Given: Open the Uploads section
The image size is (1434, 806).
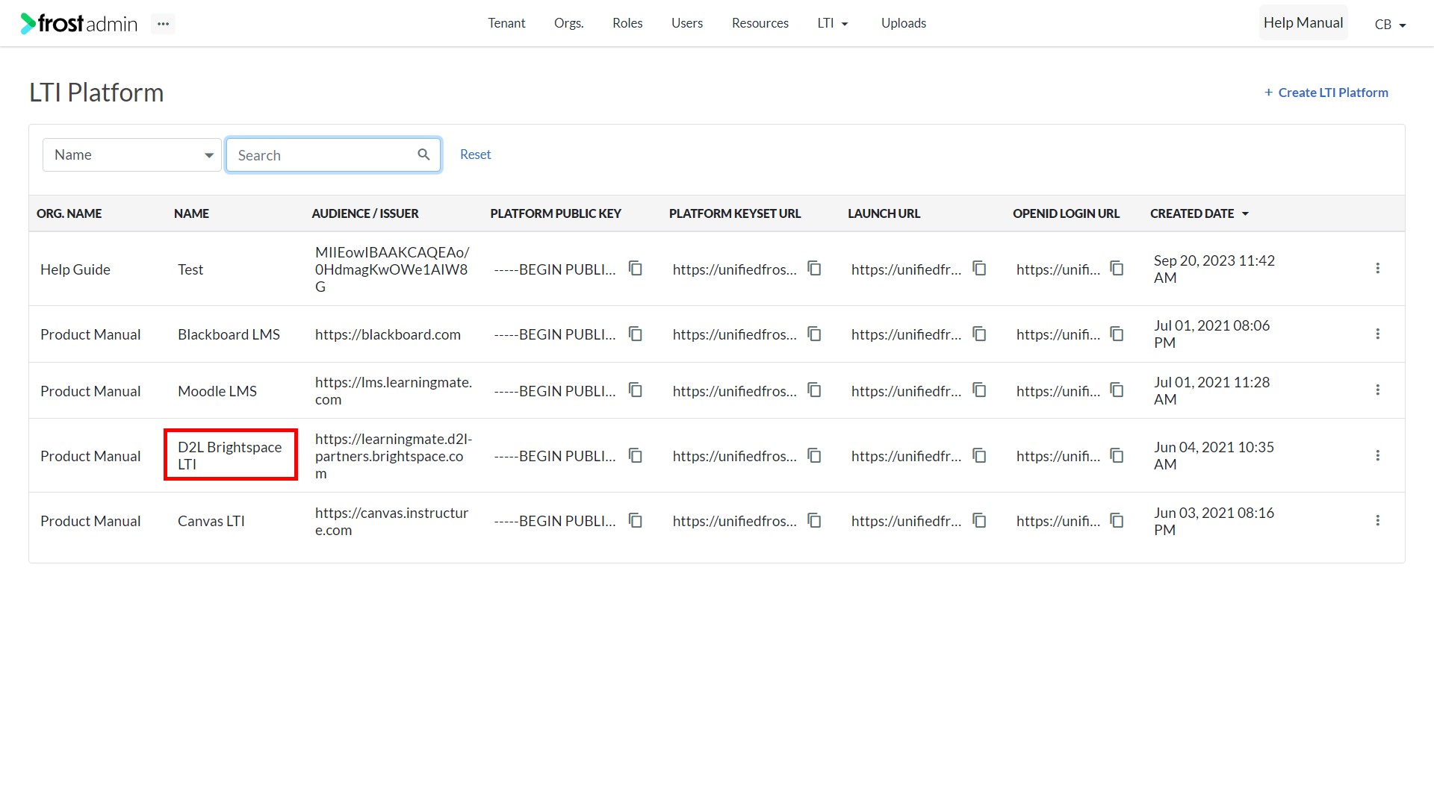Looking at the screenshot, I should [904, 23].
